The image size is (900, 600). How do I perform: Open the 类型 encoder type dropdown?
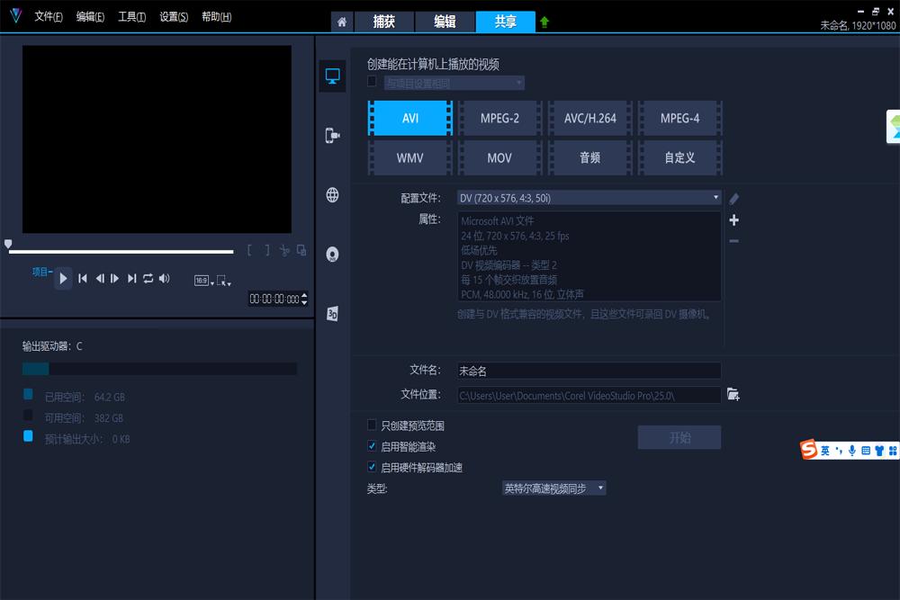pyautogui.click(x=599, y=487)
